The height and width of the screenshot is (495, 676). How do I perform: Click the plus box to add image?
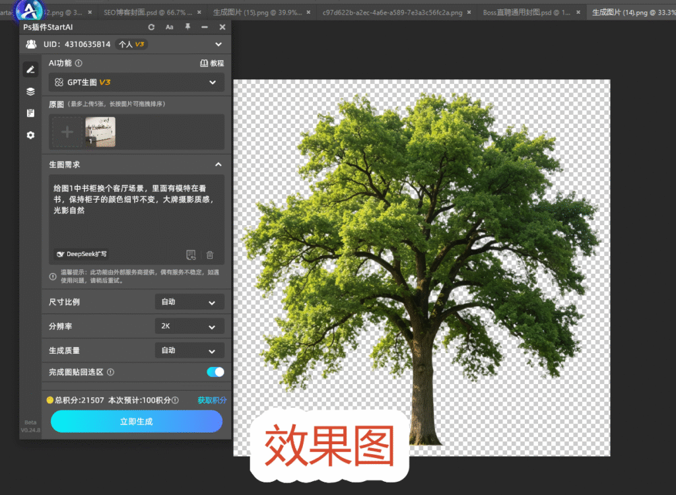click(x=67, y=132)
